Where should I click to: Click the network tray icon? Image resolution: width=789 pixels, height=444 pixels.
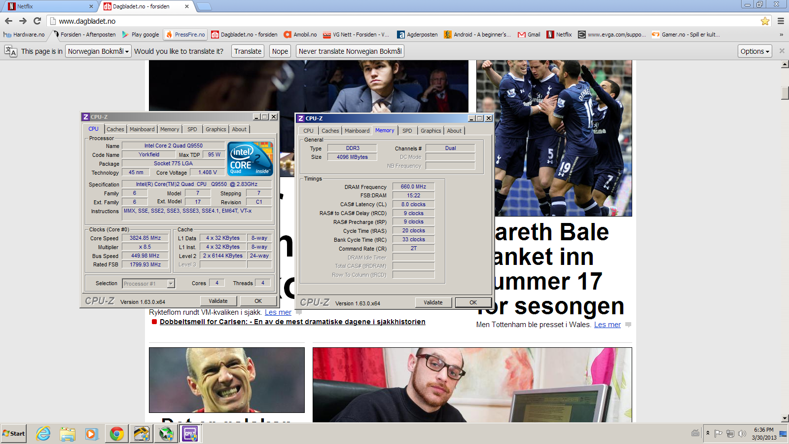[730, 434]
